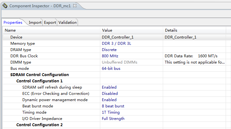Select Control Configuration 2 group row
The image size is (231, 129).
(x=39, y=125)
